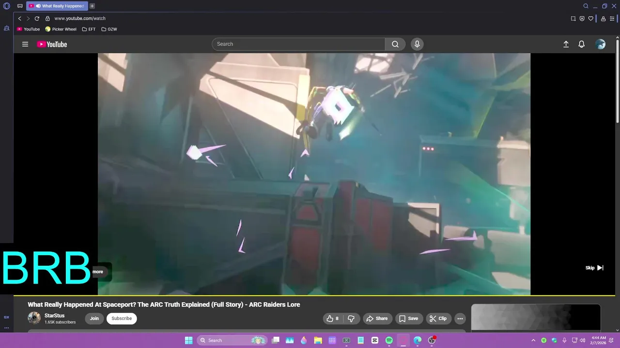This screenshot has width=620, height=348.
Task: Expand the EFT bookmarks folder
Action: coord(89,29)
